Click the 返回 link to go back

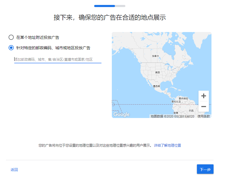(x=14, y=170)
